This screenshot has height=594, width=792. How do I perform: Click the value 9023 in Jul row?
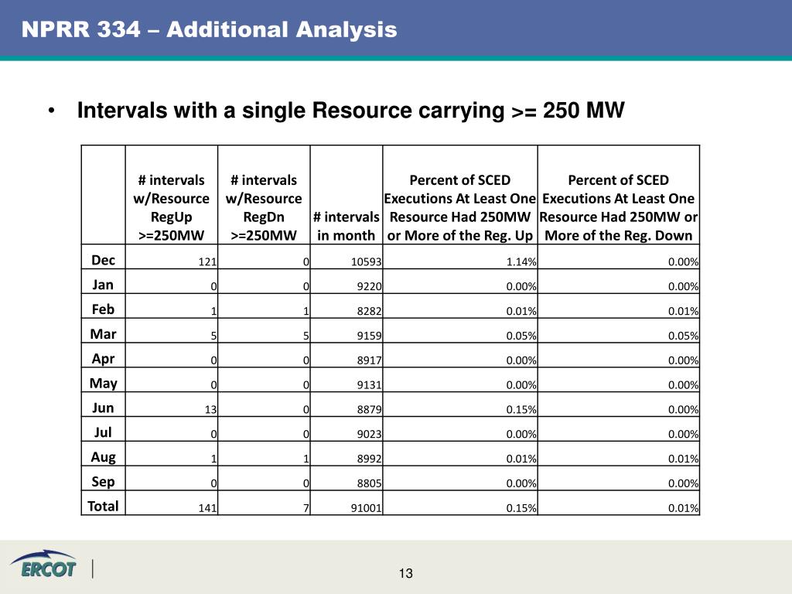[369, 435]
